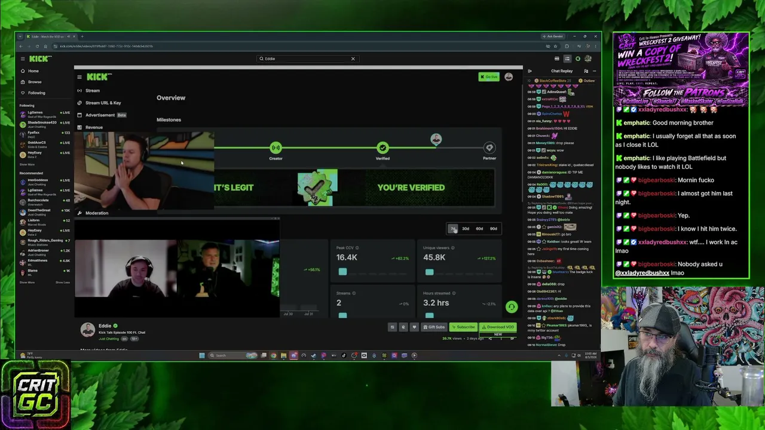Open LgGames channel in Following list

click(x=46, y=113)
